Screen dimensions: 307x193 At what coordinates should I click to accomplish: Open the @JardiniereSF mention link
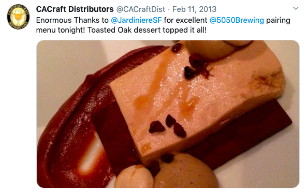click(x=136, y=20)
